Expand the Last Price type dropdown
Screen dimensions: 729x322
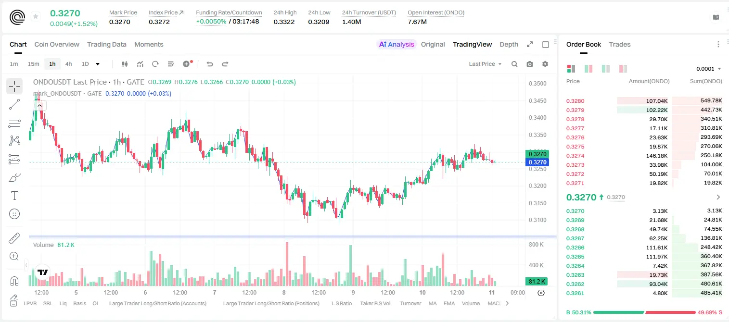pos(486,64)
